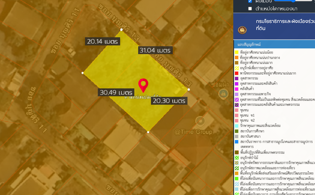Click the 20.30 เมตร measurement label
The image size is (315, 195).
tap(169, 101)
